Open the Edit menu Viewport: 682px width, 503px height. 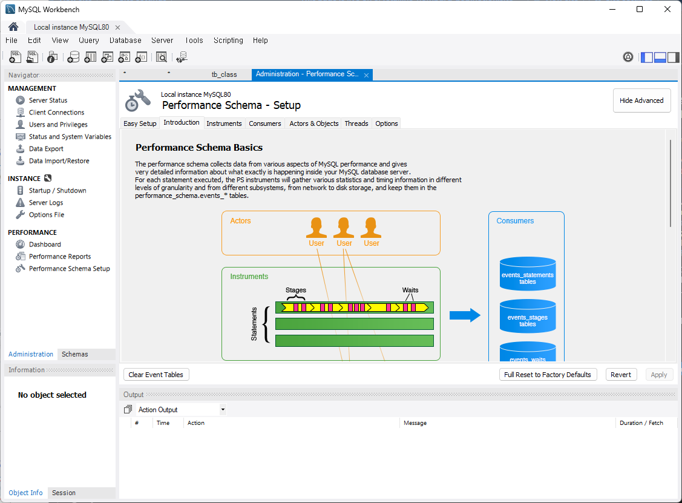pyautogui.click(x=34, y=41)
